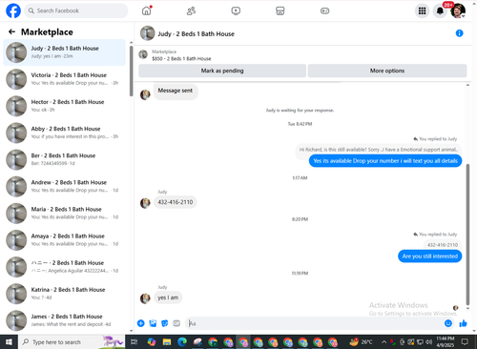
Task: Open the Home feed icon
Action: pyautogui.click(x=146, y=10)
